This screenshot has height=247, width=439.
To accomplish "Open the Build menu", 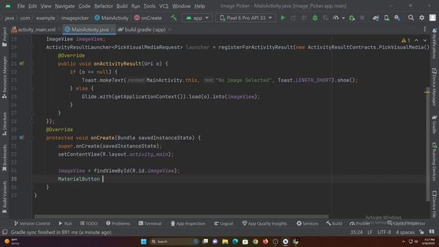I will click(122, 6).
